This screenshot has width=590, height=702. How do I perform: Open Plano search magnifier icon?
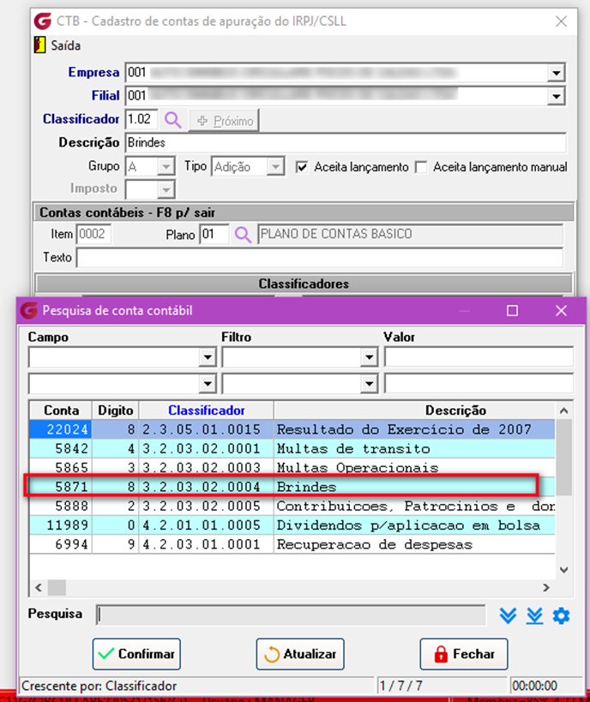(244, 235)
